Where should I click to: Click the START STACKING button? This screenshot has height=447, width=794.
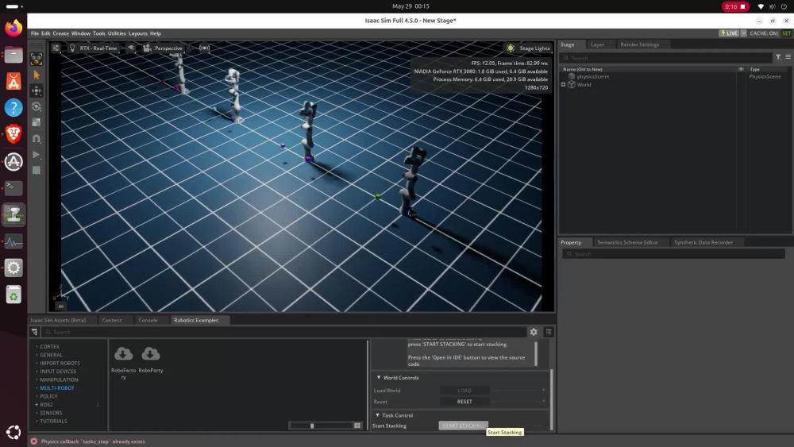pos(464,426)
